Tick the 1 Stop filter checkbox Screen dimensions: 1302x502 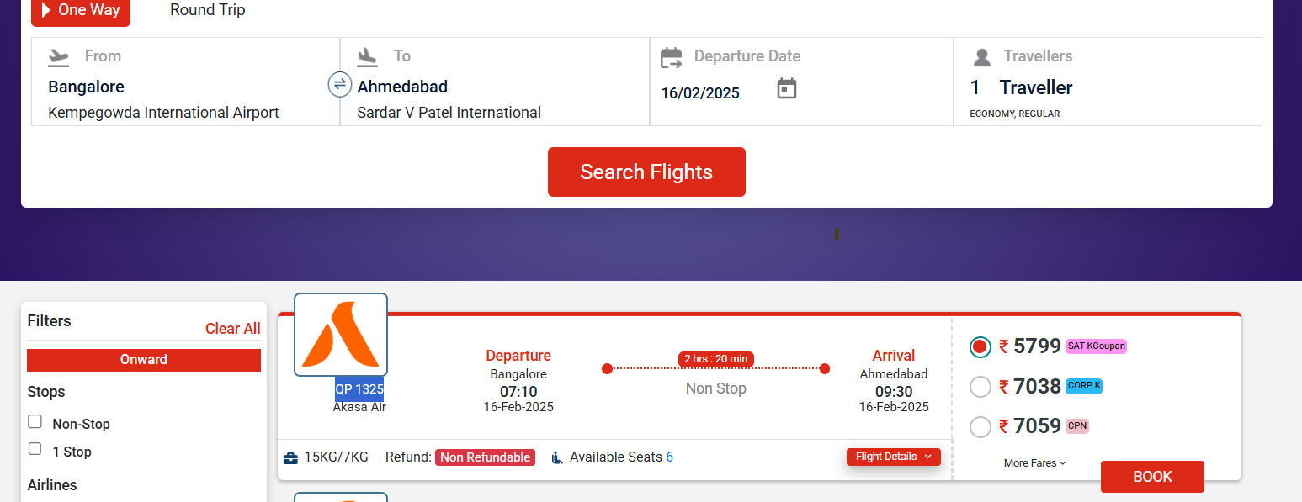click(x=35, y=449)
